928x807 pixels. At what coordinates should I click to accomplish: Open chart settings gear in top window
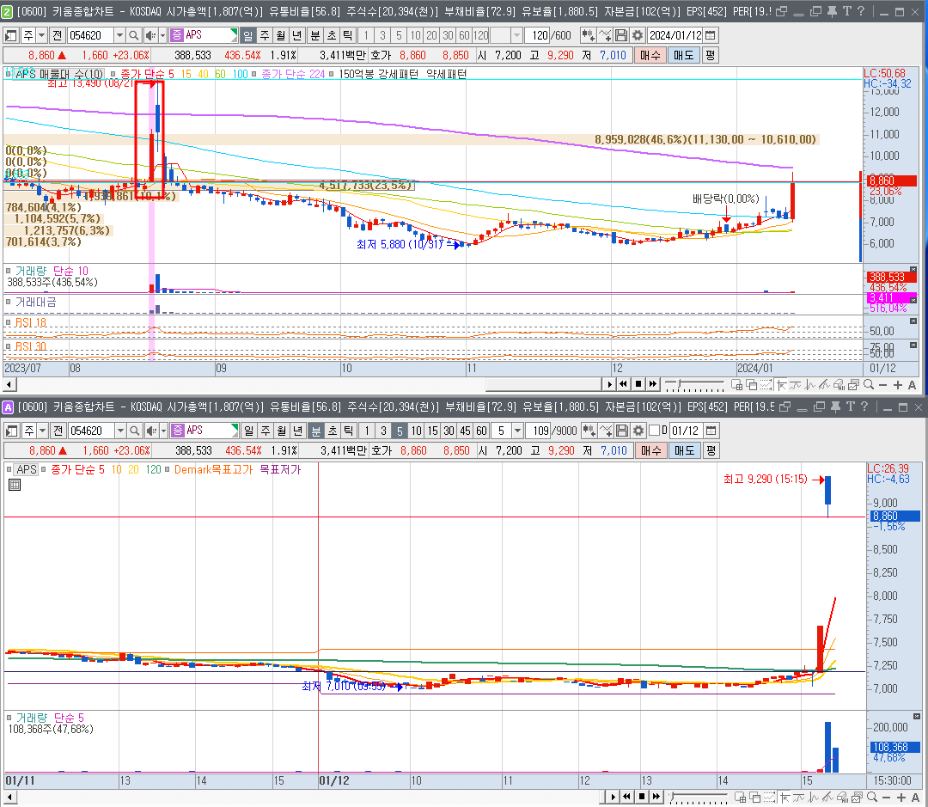[637, 35]
